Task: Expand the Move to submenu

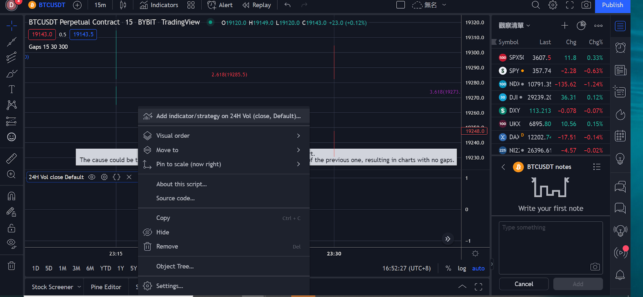Action: [x=223, y=150]
